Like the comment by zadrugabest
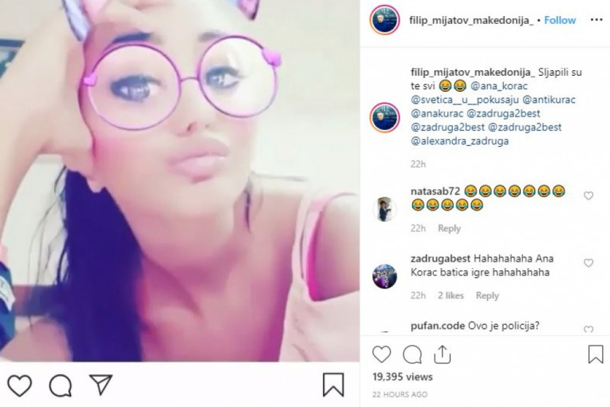Image resolution: width=610 pixels, height=407 pixels. click(588, 263)
